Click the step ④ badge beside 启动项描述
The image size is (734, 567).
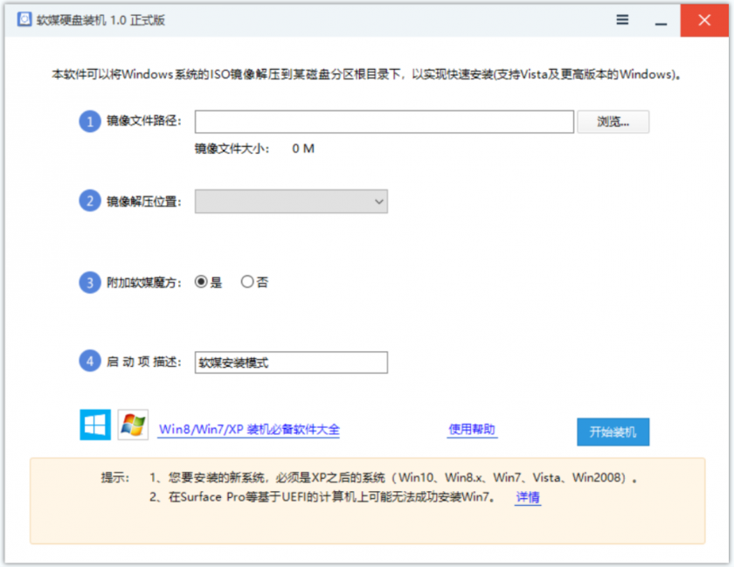point(90,361)
